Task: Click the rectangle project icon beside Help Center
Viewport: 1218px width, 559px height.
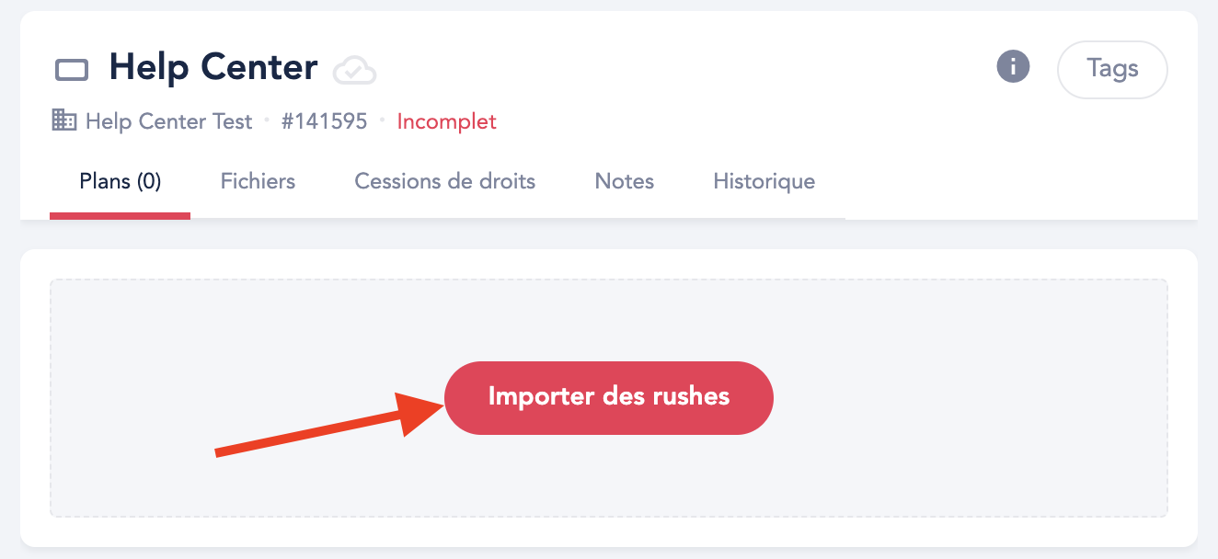Action: pyautogui.click(x=72, y=70)
